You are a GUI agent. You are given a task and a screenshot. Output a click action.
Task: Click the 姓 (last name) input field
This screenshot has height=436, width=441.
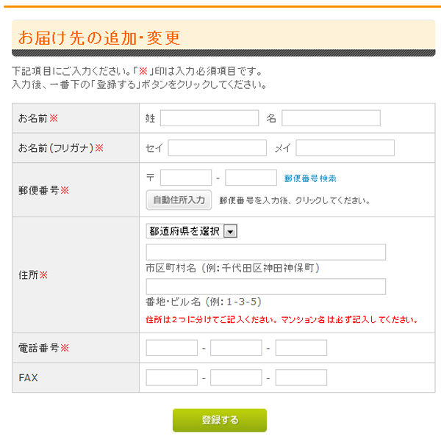pos(209,118)
